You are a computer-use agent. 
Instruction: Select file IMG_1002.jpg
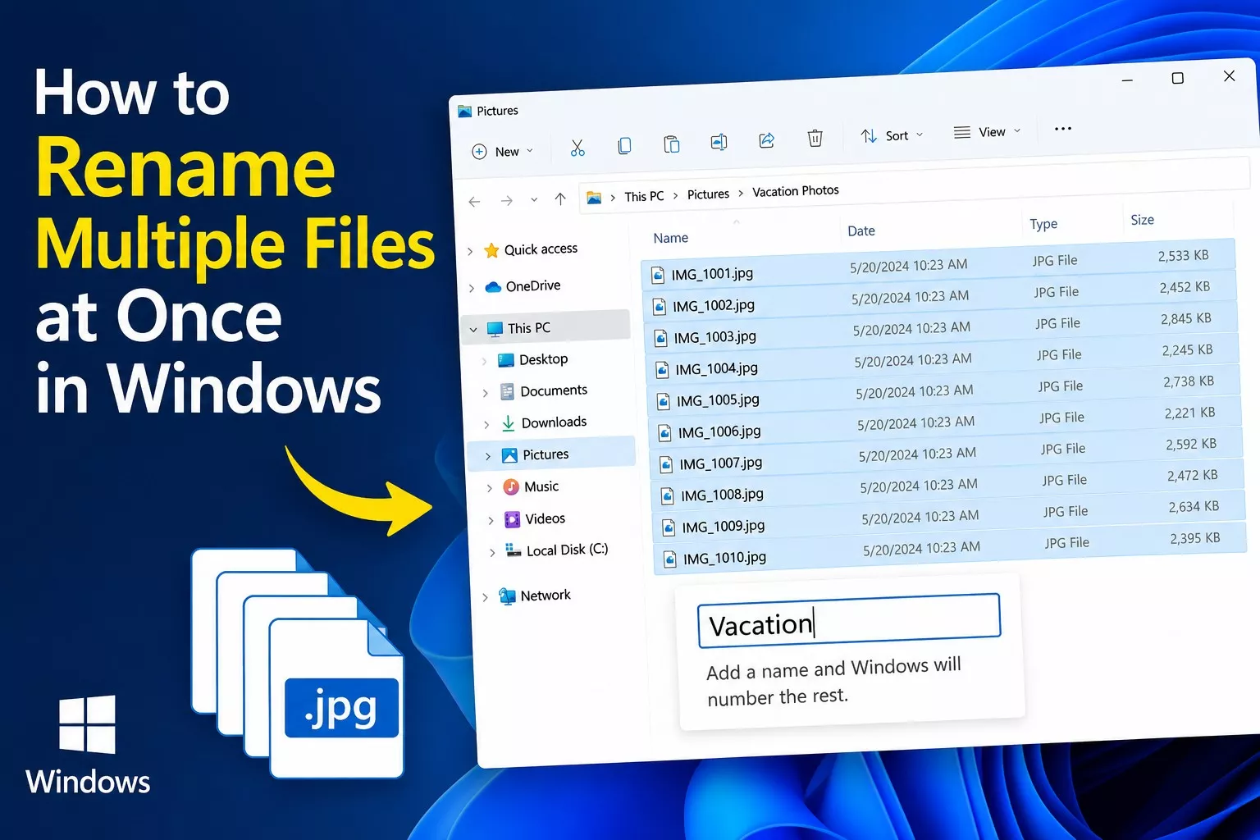coord(939,296)
